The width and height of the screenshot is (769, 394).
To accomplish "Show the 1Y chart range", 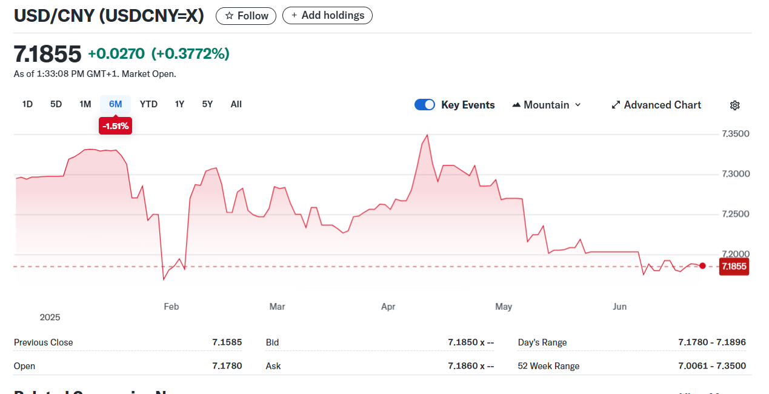I will click(x=179, y=104).
